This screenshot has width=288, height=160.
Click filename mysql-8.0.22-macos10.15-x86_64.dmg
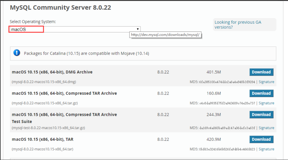[x=44, y=82]
